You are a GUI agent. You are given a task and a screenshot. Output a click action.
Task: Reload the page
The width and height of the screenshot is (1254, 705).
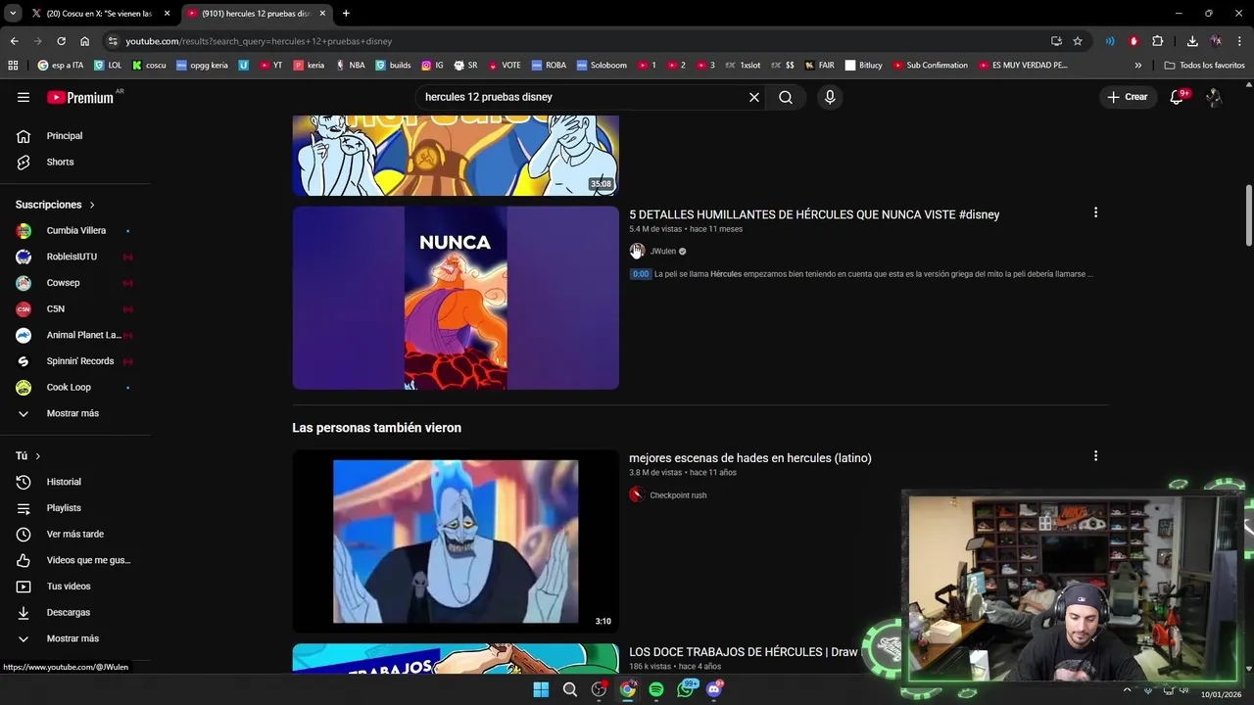click(61, 41)
